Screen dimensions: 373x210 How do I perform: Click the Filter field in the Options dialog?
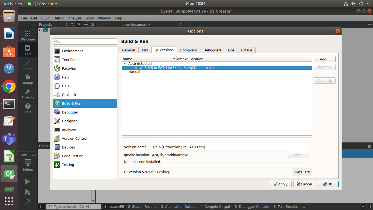85,41
